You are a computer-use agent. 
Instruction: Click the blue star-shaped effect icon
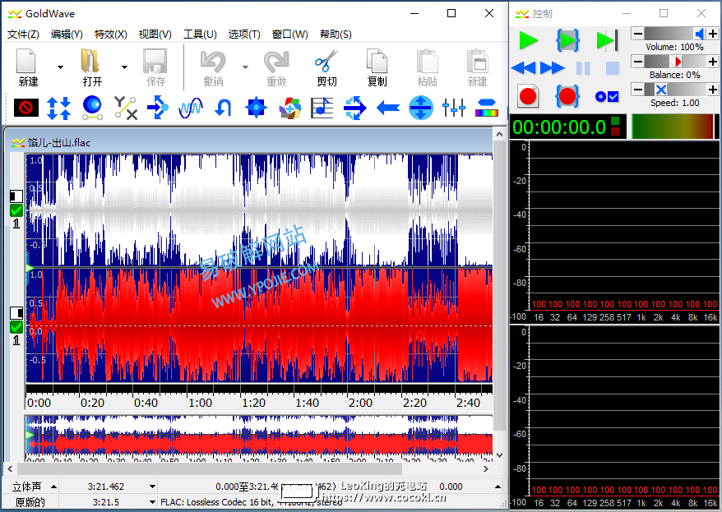[x=257, y=108]
